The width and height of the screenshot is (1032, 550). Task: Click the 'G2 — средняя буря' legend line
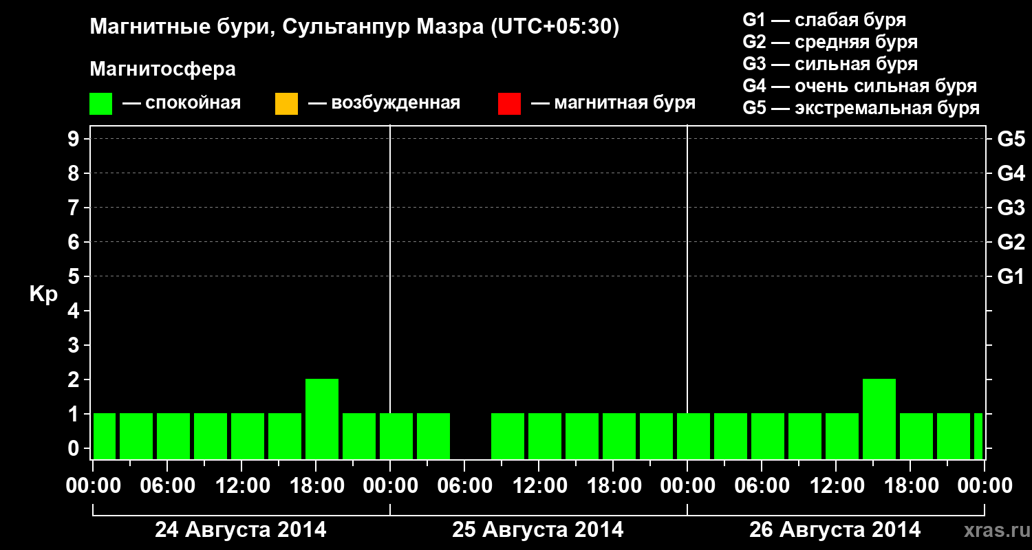pyautogui.click(x=830, y=42)
